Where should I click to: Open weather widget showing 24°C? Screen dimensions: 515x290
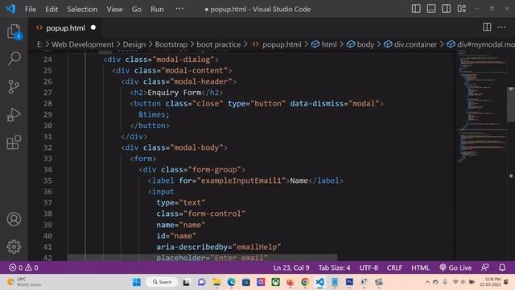tap(25, 282)
